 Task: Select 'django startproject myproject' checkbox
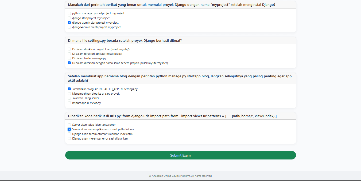click(69, 18)
